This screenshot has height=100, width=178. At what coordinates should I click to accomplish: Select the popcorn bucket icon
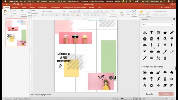click(x=158, y=32)
